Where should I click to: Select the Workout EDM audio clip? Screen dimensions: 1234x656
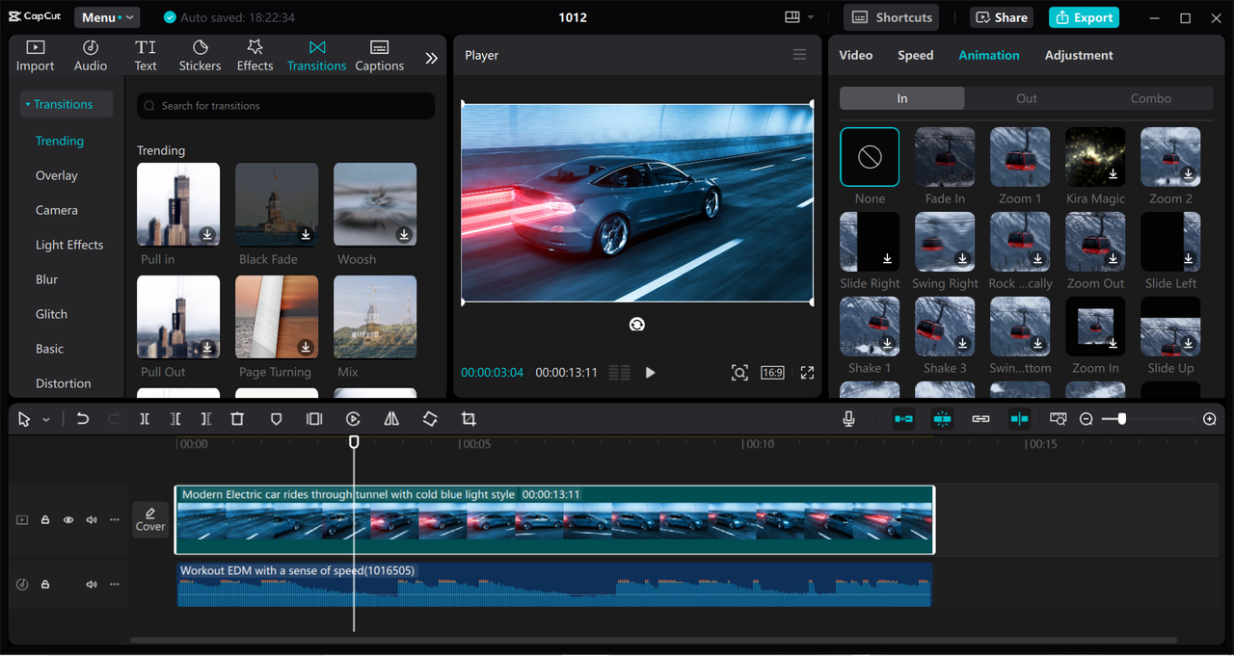point(554,585)
